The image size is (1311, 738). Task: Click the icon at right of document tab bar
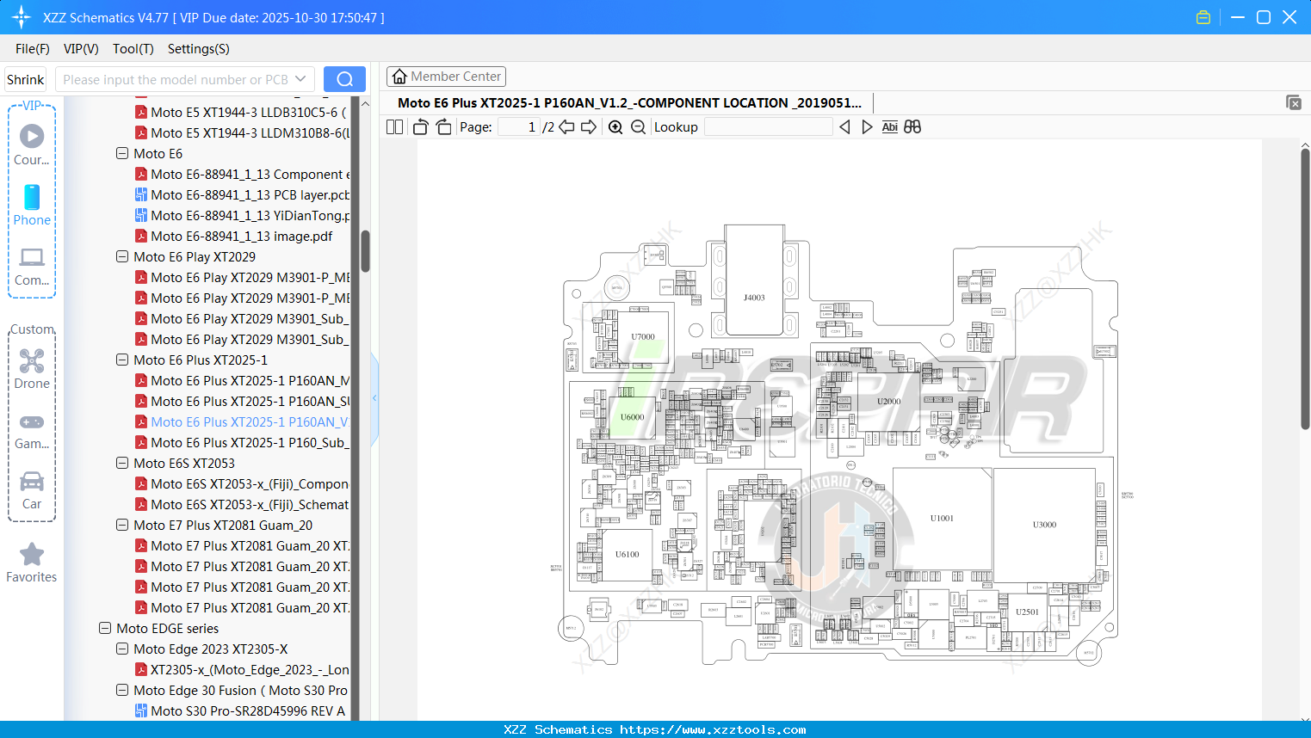(x=1294, y=102)
